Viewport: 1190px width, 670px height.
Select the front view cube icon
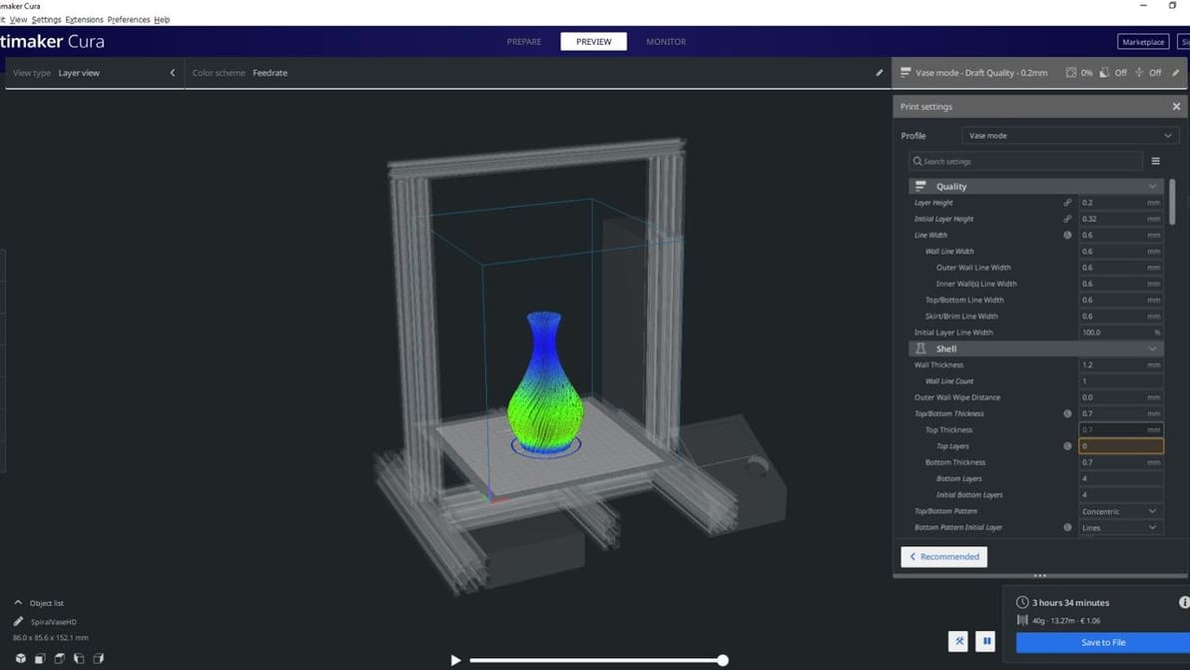point(40,659)
